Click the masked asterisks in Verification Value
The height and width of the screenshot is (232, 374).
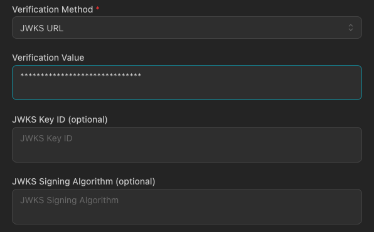click(x=81, y=76)
